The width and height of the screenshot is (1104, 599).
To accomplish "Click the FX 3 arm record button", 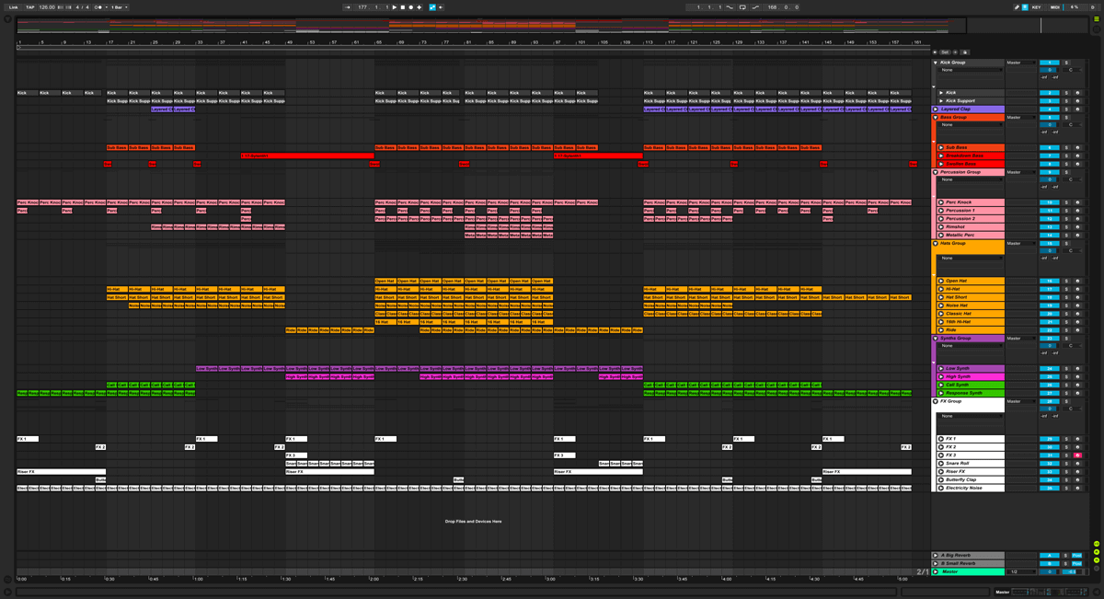I will click(1077, 455).
